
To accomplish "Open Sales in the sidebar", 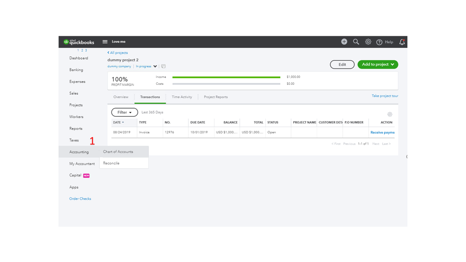I will point(74,93).
